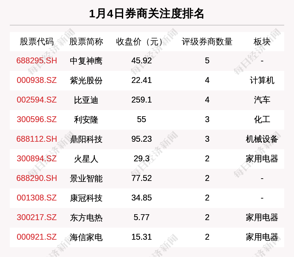Viewport: 294px width, 257px height.
Task: Click stock name 康冠科技
Action: pos(86,198)
